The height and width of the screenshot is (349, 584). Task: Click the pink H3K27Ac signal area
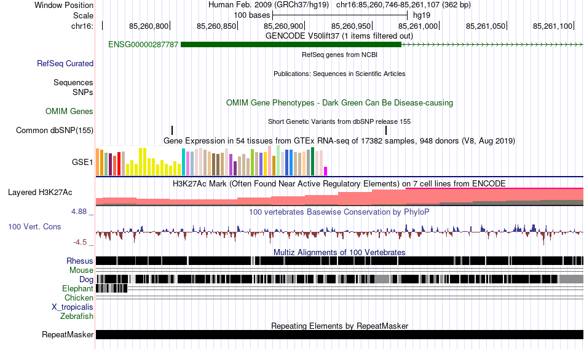point(339,198)
